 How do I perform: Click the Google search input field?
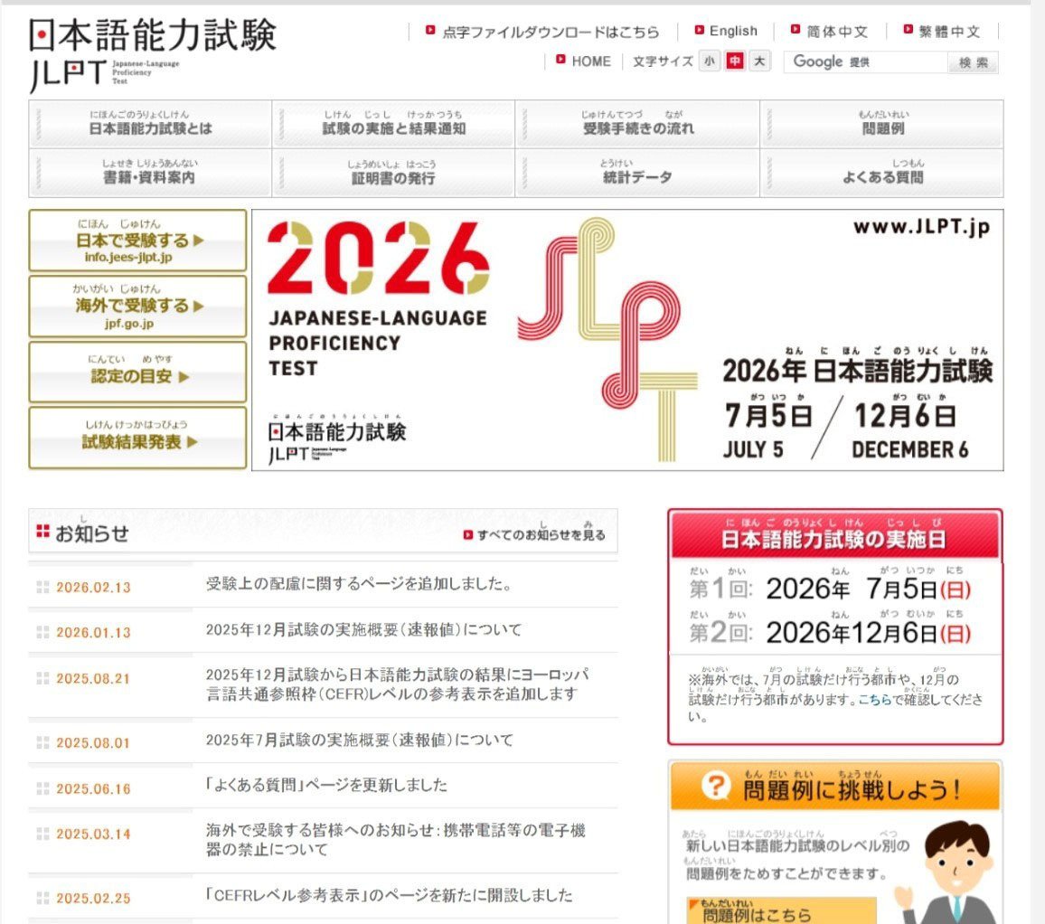(x=866, y=62)
